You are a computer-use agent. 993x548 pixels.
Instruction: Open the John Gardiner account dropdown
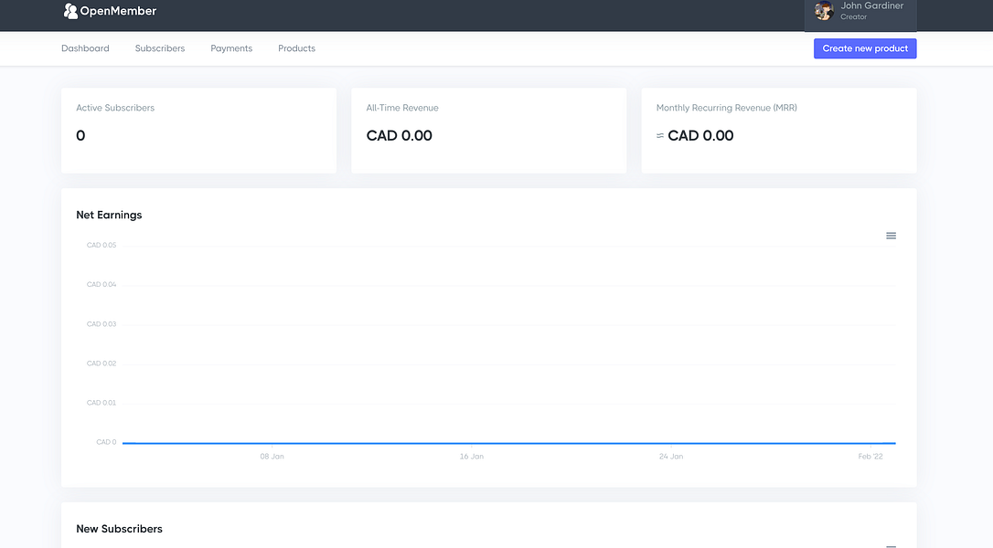(x=860, y=14)
